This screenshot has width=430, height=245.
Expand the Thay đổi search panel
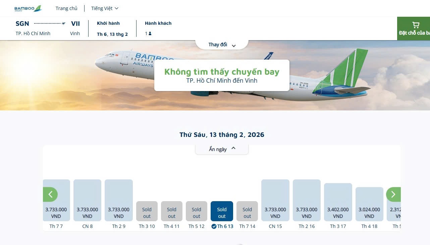coord(222,45)
